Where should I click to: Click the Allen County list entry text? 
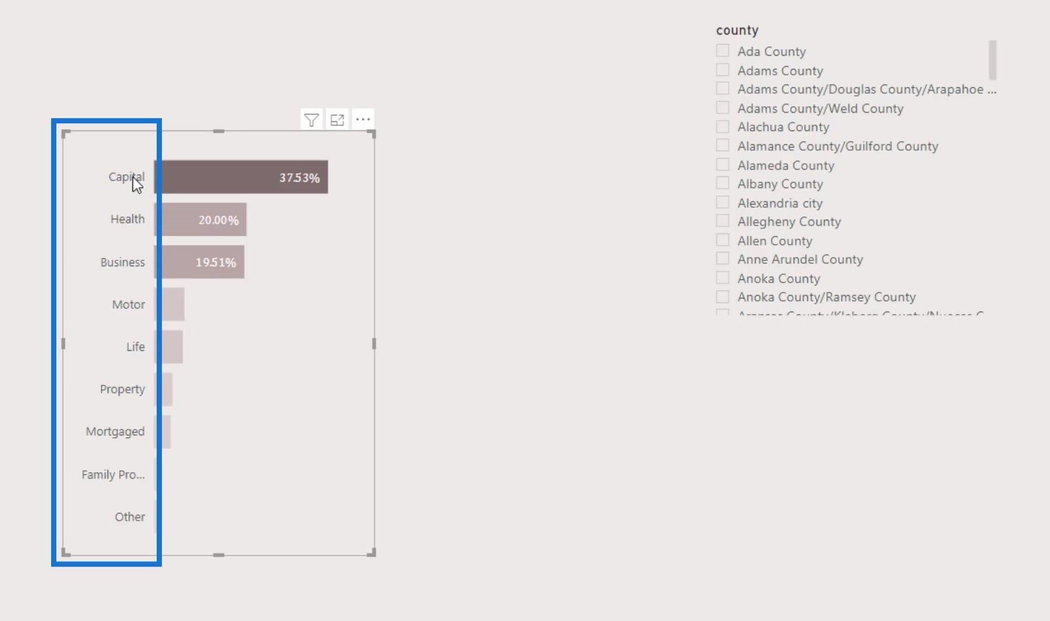click(x=775, y=241)
